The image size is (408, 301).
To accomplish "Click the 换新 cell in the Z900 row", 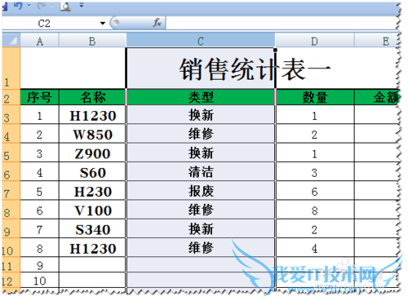I will click(x=201, y=153).
